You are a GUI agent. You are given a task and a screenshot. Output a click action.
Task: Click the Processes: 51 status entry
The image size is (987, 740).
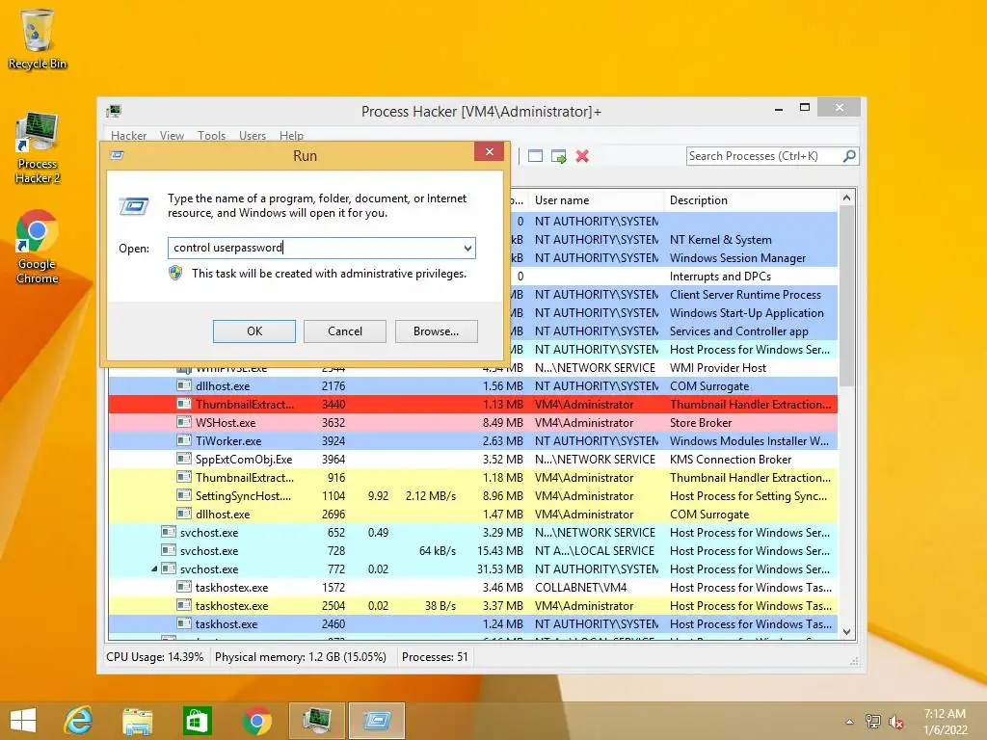pos(435,657)
